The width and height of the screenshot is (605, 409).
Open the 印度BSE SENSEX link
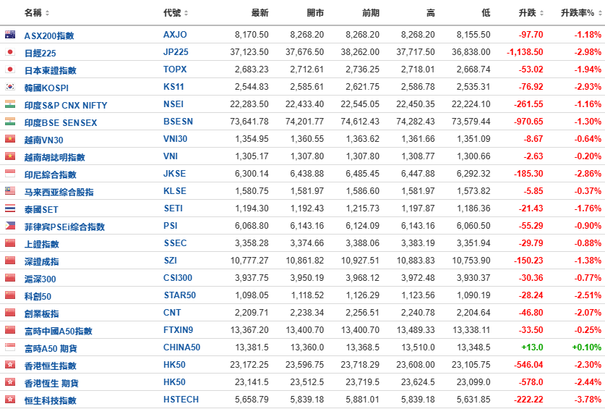[61, 122]
